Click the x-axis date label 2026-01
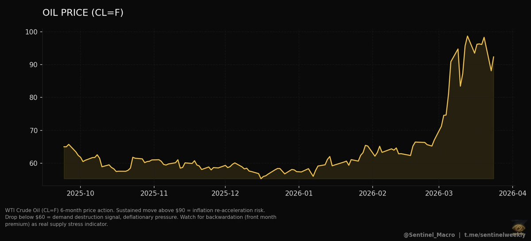The width and height of the screenshot is (531, 241). (x=299, y=193)
